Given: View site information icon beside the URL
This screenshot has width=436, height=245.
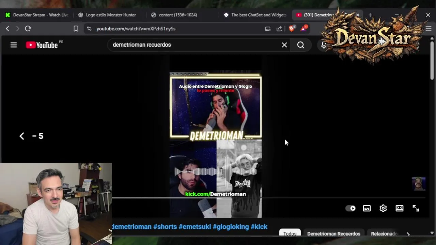Looking at the screenshot, I should coord(89,29).
